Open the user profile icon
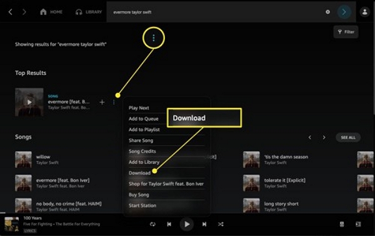The height and width of the screenshot is (236, 375). (365, 12)
